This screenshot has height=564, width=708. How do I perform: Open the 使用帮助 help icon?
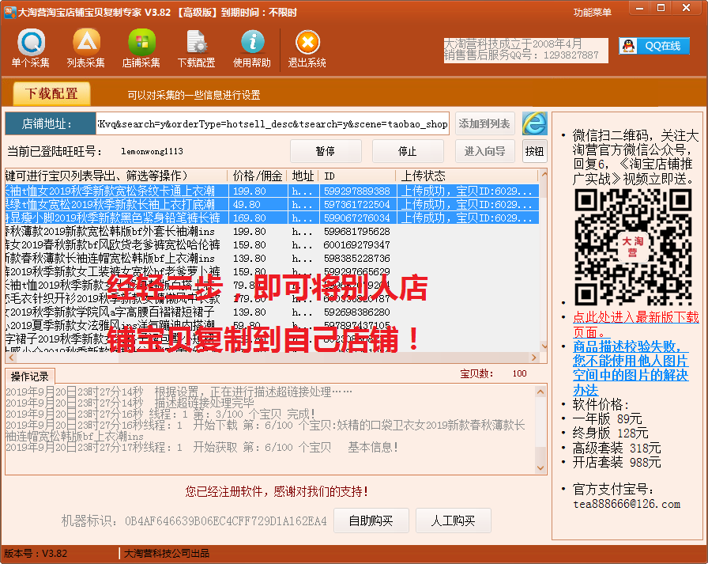[x=252, y=48]
